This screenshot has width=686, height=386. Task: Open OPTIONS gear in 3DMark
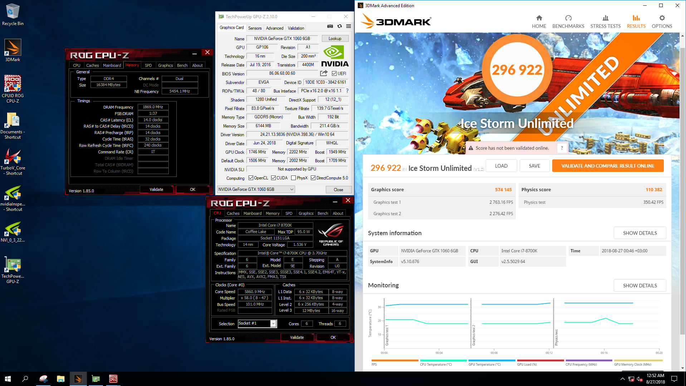(662, 22)
